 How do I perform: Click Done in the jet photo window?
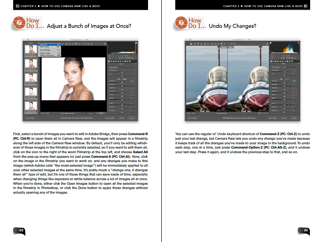pos(294,118)
